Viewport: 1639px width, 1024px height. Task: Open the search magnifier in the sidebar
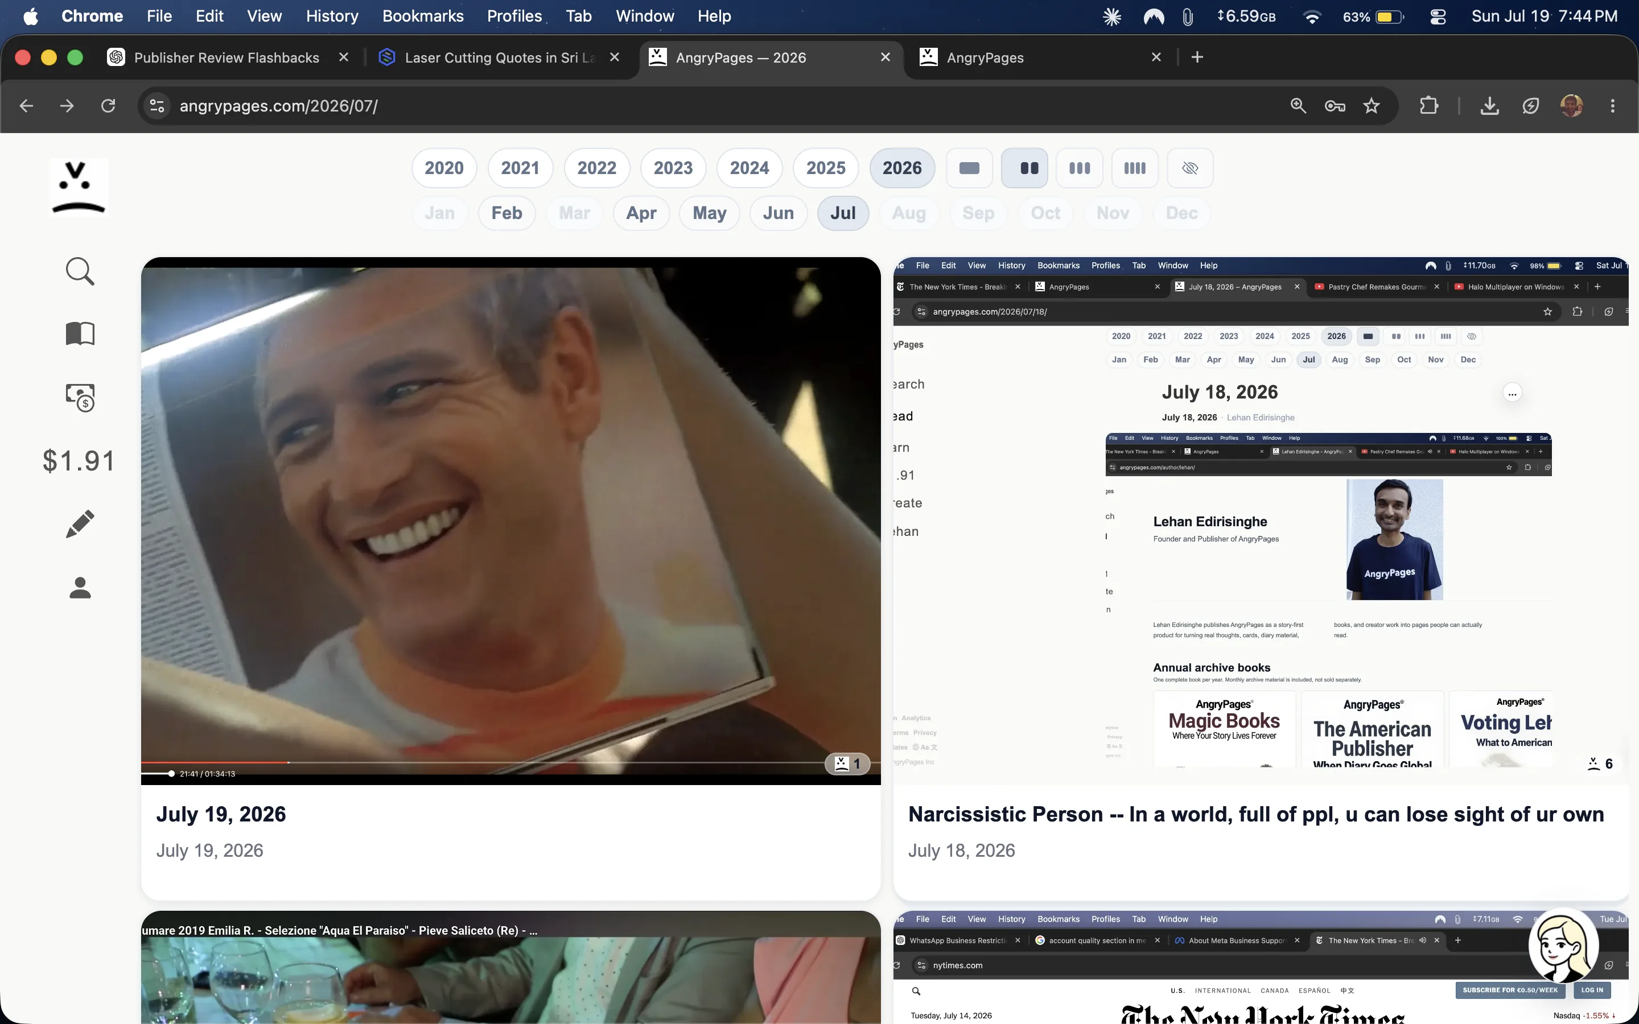tap(80, 271)
